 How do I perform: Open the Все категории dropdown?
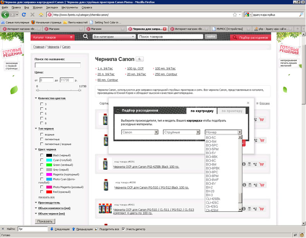pos(114,36)
